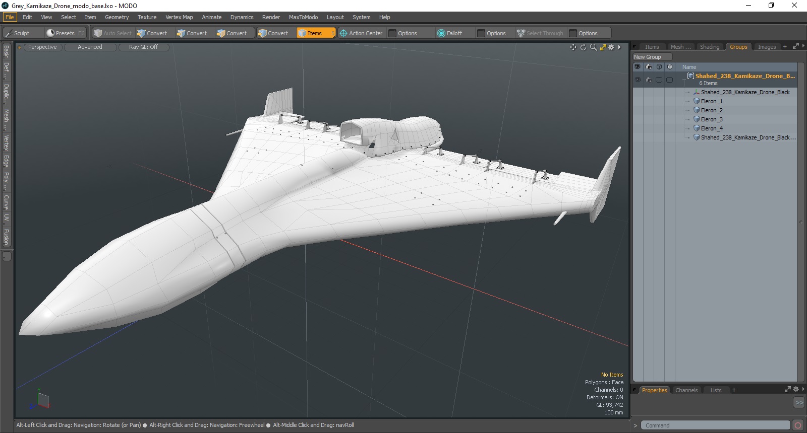This screenshot has width=807, height=433.
Task: Switch to the Channels tab
Action: (x=686, y=390)
